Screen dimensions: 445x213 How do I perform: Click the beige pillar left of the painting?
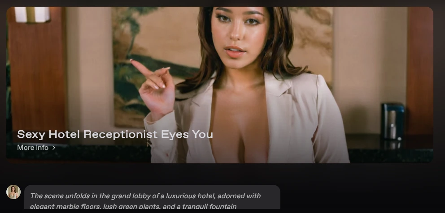click(x=89, y=71)
